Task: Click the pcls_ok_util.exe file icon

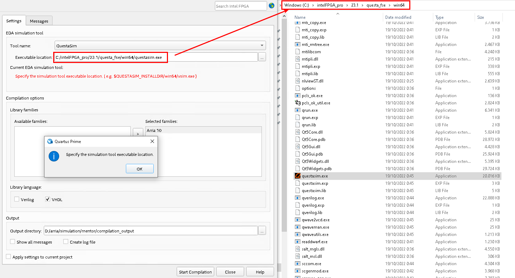Action: click(x=297, y=103)
